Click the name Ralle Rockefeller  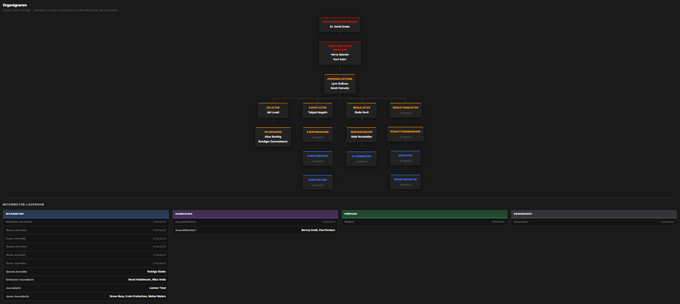pos(362,137)
